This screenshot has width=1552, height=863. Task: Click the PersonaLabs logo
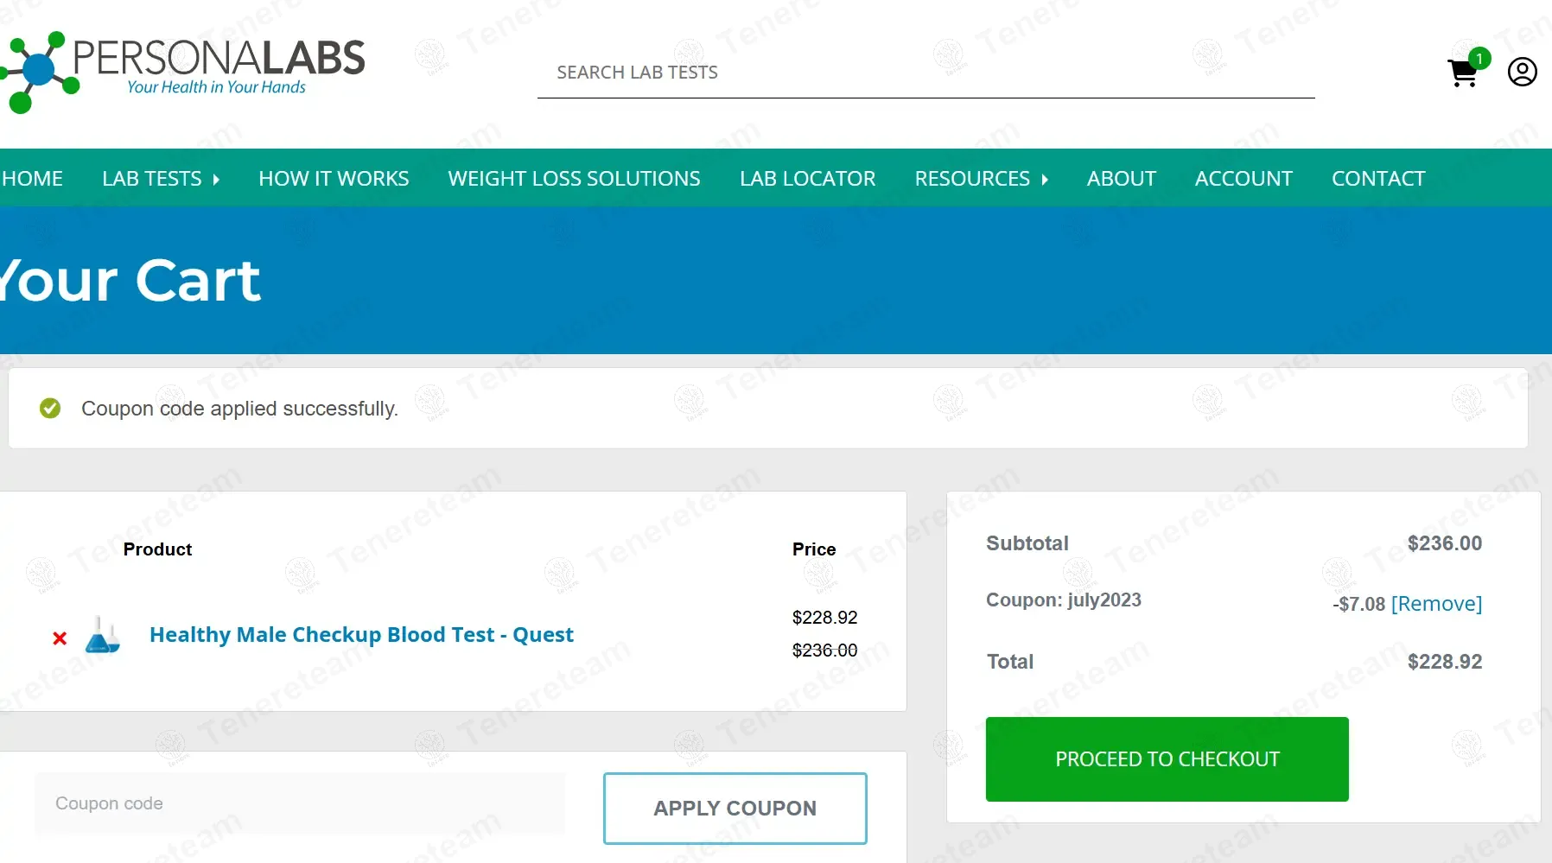[x=183, y=72]
